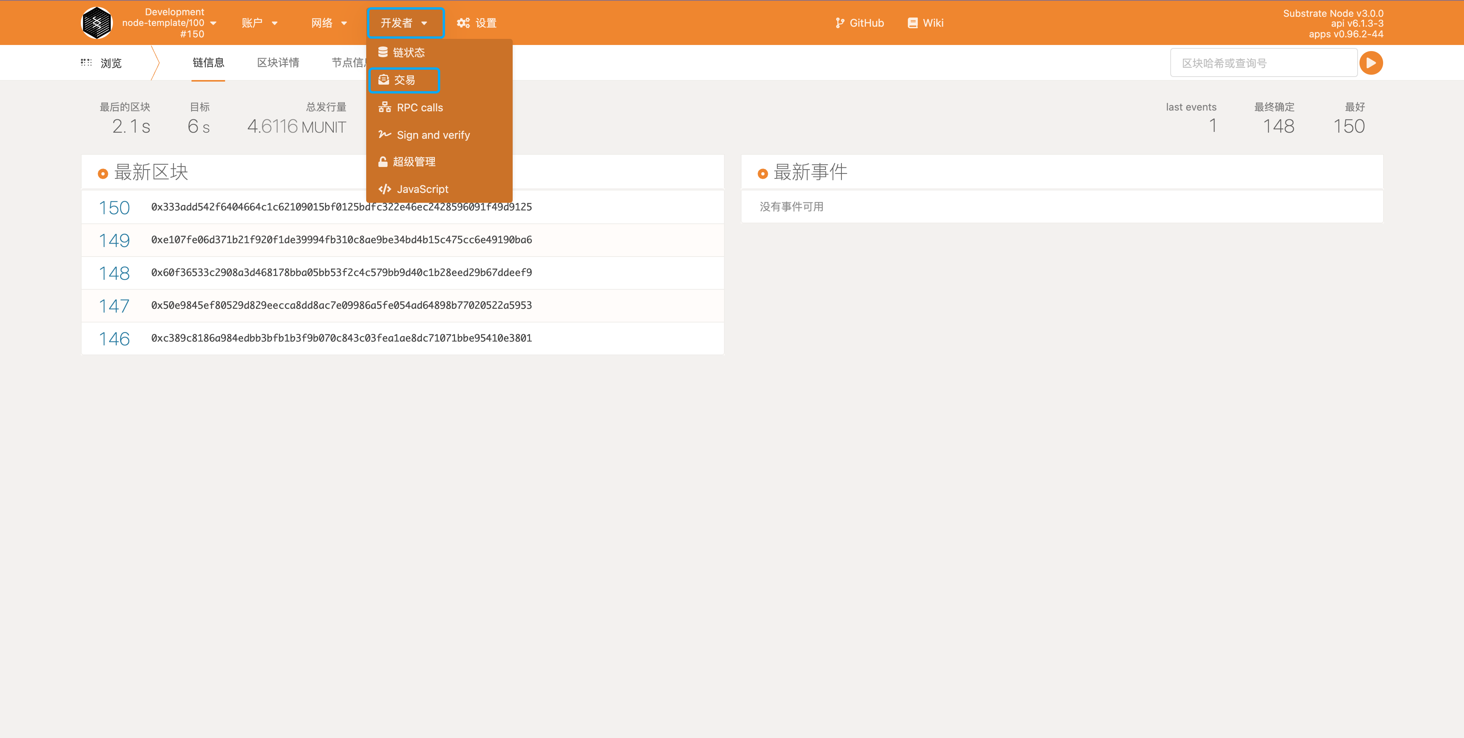Open the Development node-template chain selector
The height and width of the screenshot is (738, 1464).
[x=169, y=23]
